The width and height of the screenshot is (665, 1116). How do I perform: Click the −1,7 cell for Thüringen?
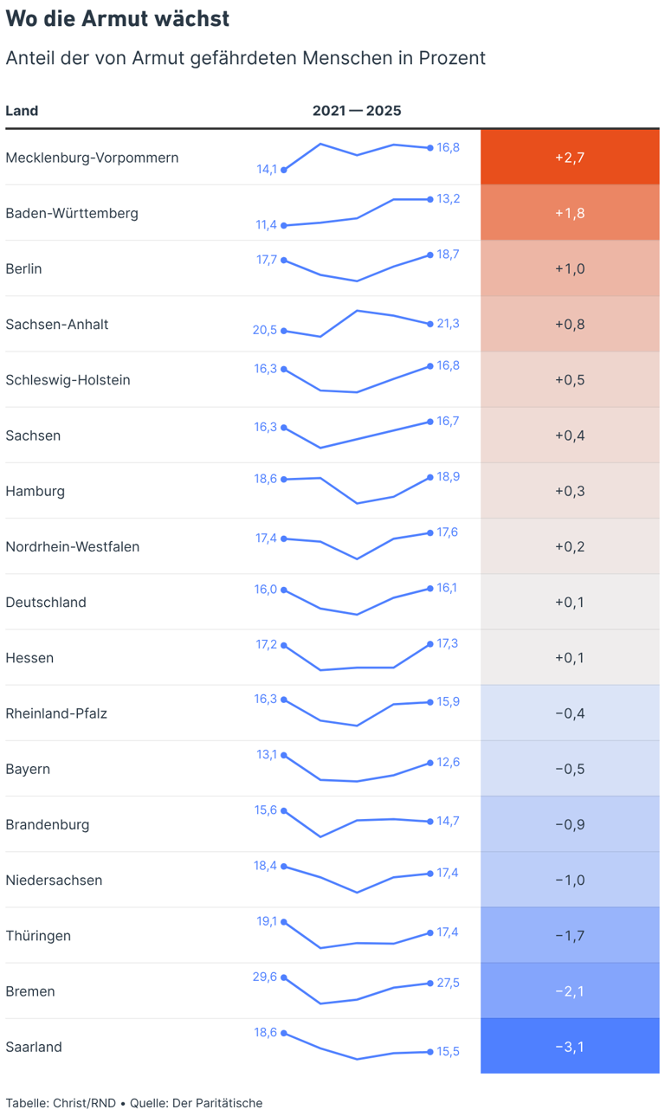(570, 936)
